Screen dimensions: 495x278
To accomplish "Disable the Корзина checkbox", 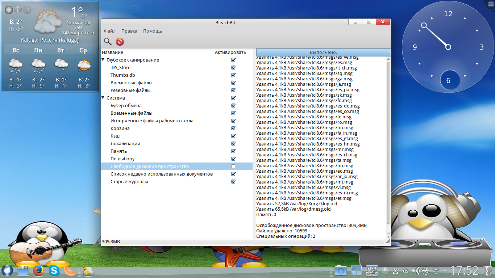I will pyautogui.click(x=233, y=129).
